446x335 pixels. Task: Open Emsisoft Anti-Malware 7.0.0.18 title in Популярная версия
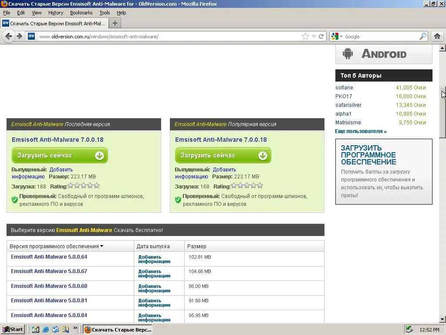point(221,140)
